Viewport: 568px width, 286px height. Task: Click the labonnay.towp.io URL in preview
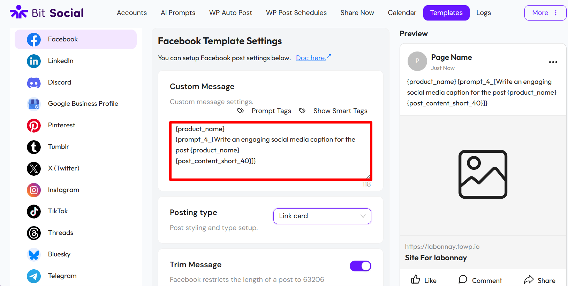(442, 247)
